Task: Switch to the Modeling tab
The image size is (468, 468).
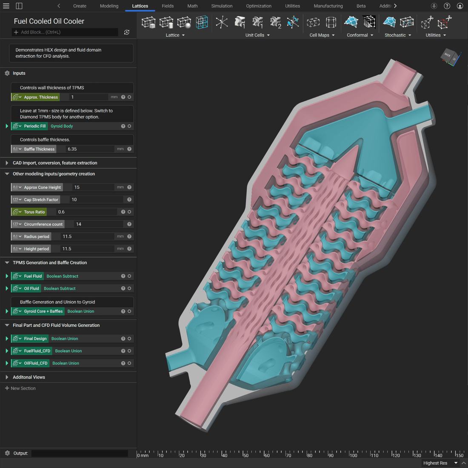Action: [109, 6]
